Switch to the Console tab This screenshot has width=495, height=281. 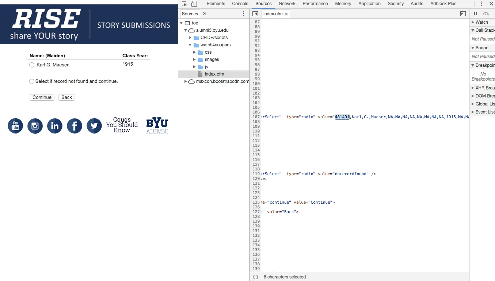click(240, 4)
